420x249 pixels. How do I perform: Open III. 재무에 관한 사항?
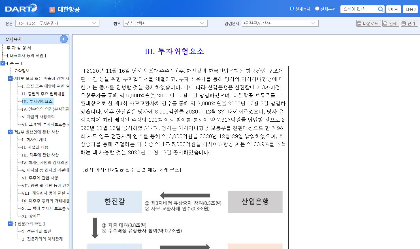40,155
